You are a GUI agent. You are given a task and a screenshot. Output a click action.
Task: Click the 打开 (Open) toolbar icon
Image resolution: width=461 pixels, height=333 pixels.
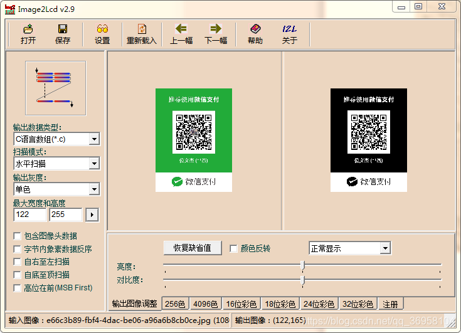(28, 34)
